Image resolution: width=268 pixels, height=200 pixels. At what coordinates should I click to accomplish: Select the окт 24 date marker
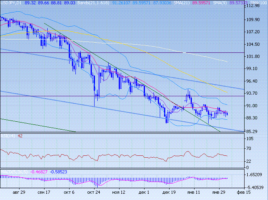coord(93,193)
